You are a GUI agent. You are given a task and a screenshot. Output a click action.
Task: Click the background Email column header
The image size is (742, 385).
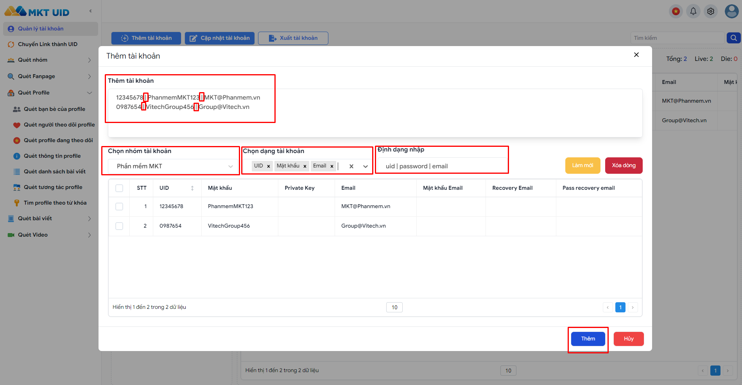pos(669,82)
